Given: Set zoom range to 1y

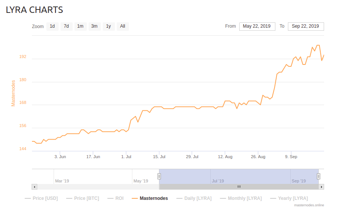Looking at the screenshot, I should (108, 27).
